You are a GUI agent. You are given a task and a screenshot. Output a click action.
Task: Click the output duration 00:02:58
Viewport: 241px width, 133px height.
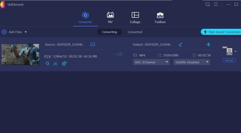pos(204,55)
